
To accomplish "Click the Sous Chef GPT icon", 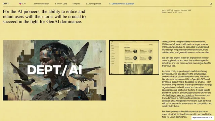I will pos(150,51).
